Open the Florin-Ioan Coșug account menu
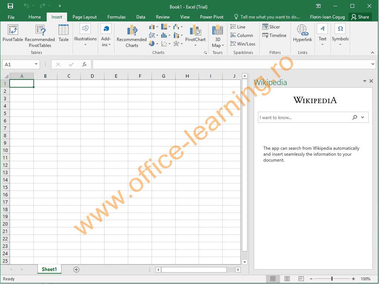Image resolution: width=379 pixels, height=284 pixels. (x=327, y=17)
